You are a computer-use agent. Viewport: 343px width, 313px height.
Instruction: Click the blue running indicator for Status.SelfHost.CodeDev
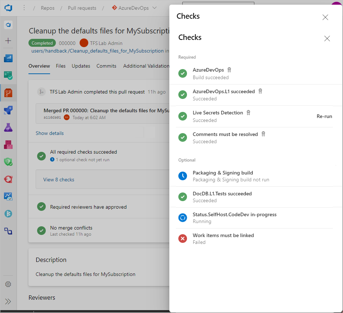(x=183, y=218)
